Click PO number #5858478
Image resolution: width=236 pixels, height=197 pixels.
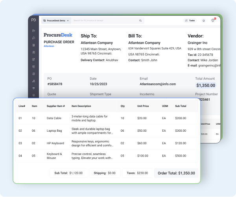[55, 84]
